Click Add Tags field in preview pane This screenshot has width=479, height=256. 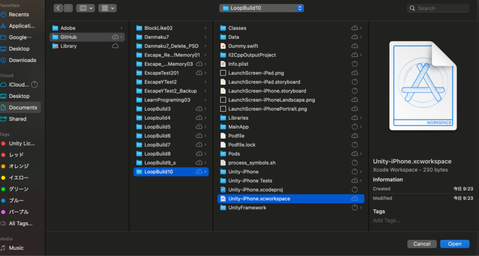(x=386, y=221)
